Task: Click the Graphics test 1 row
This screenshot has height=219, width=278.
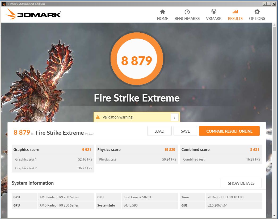Action: pos(53,159)
